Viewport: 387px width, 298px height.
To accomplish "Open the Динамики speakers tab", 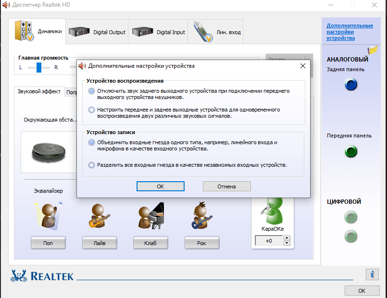I will pos(37,31).
